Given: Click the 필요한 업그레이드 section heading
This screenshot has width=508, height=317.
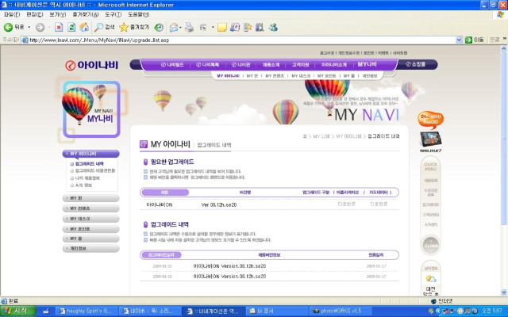Looking at the screenshot, I should pyautogui.click(x=172, y=162).
